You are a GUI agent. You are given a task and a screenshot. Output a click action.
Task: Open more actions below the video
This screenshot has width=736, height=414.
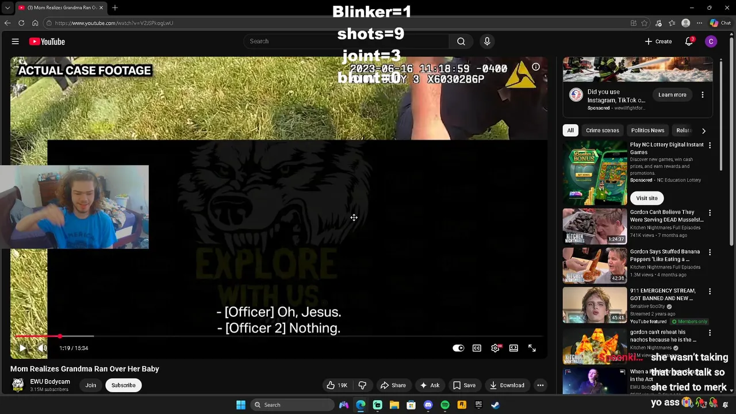coord(540,385)
